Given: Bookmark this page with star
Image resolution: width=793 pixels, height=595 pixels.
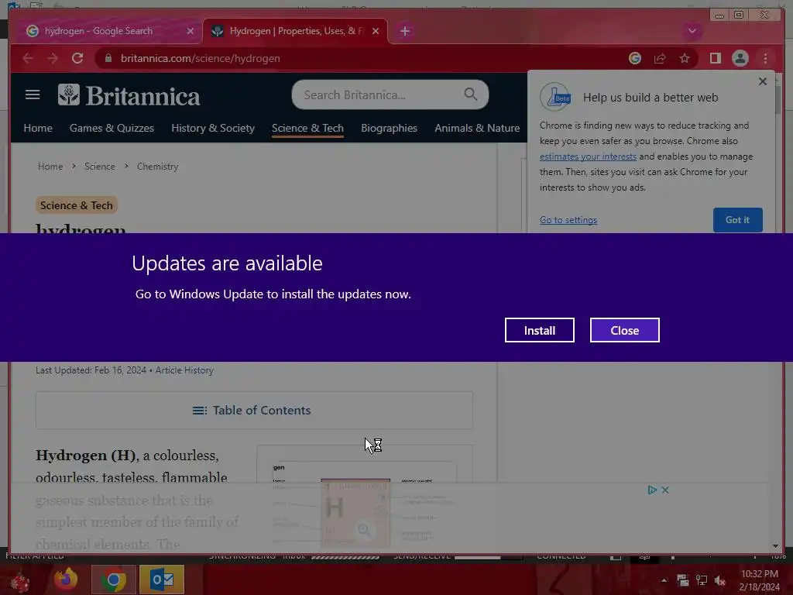Looking at the screenshot, I should pos(685,58).
